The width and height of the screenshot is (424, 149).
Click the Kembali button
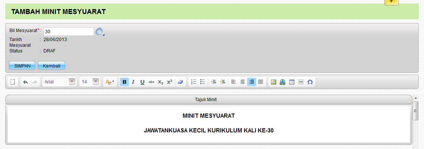51,66
